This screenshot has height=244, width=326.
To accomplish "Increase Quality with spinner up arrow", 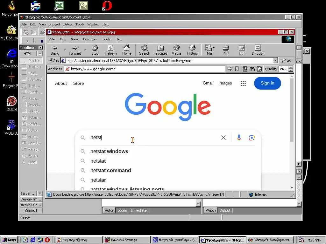I will [x=291, y=68].
